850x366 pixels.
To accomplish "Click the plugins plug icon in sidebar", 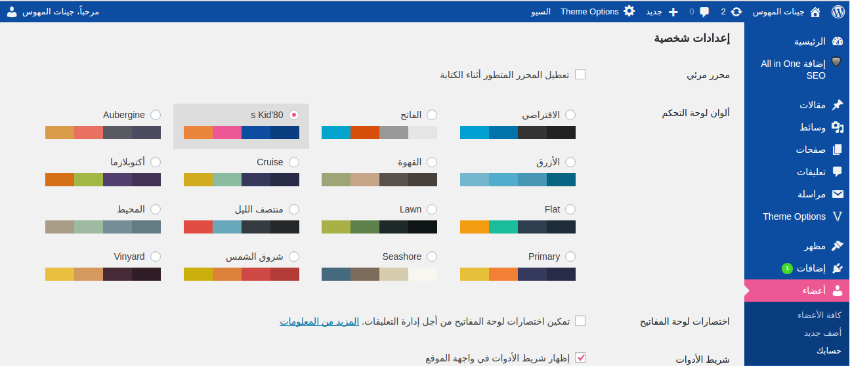I will point(837,268).
